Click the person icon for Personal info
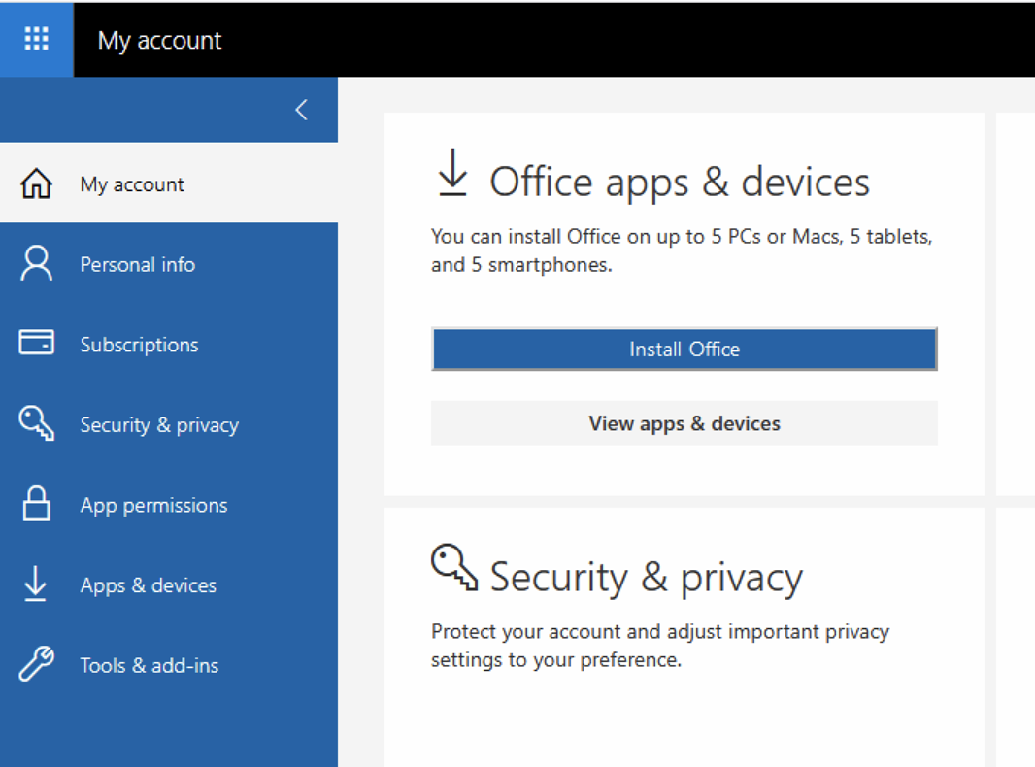 tap(36, 263)
